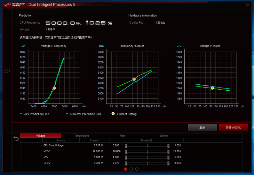The height and width of the screenshot is (175, 254).
Task: Click the orange current setting marker in Voltage / Cooler chart
Action: click(x=212, y=88)
